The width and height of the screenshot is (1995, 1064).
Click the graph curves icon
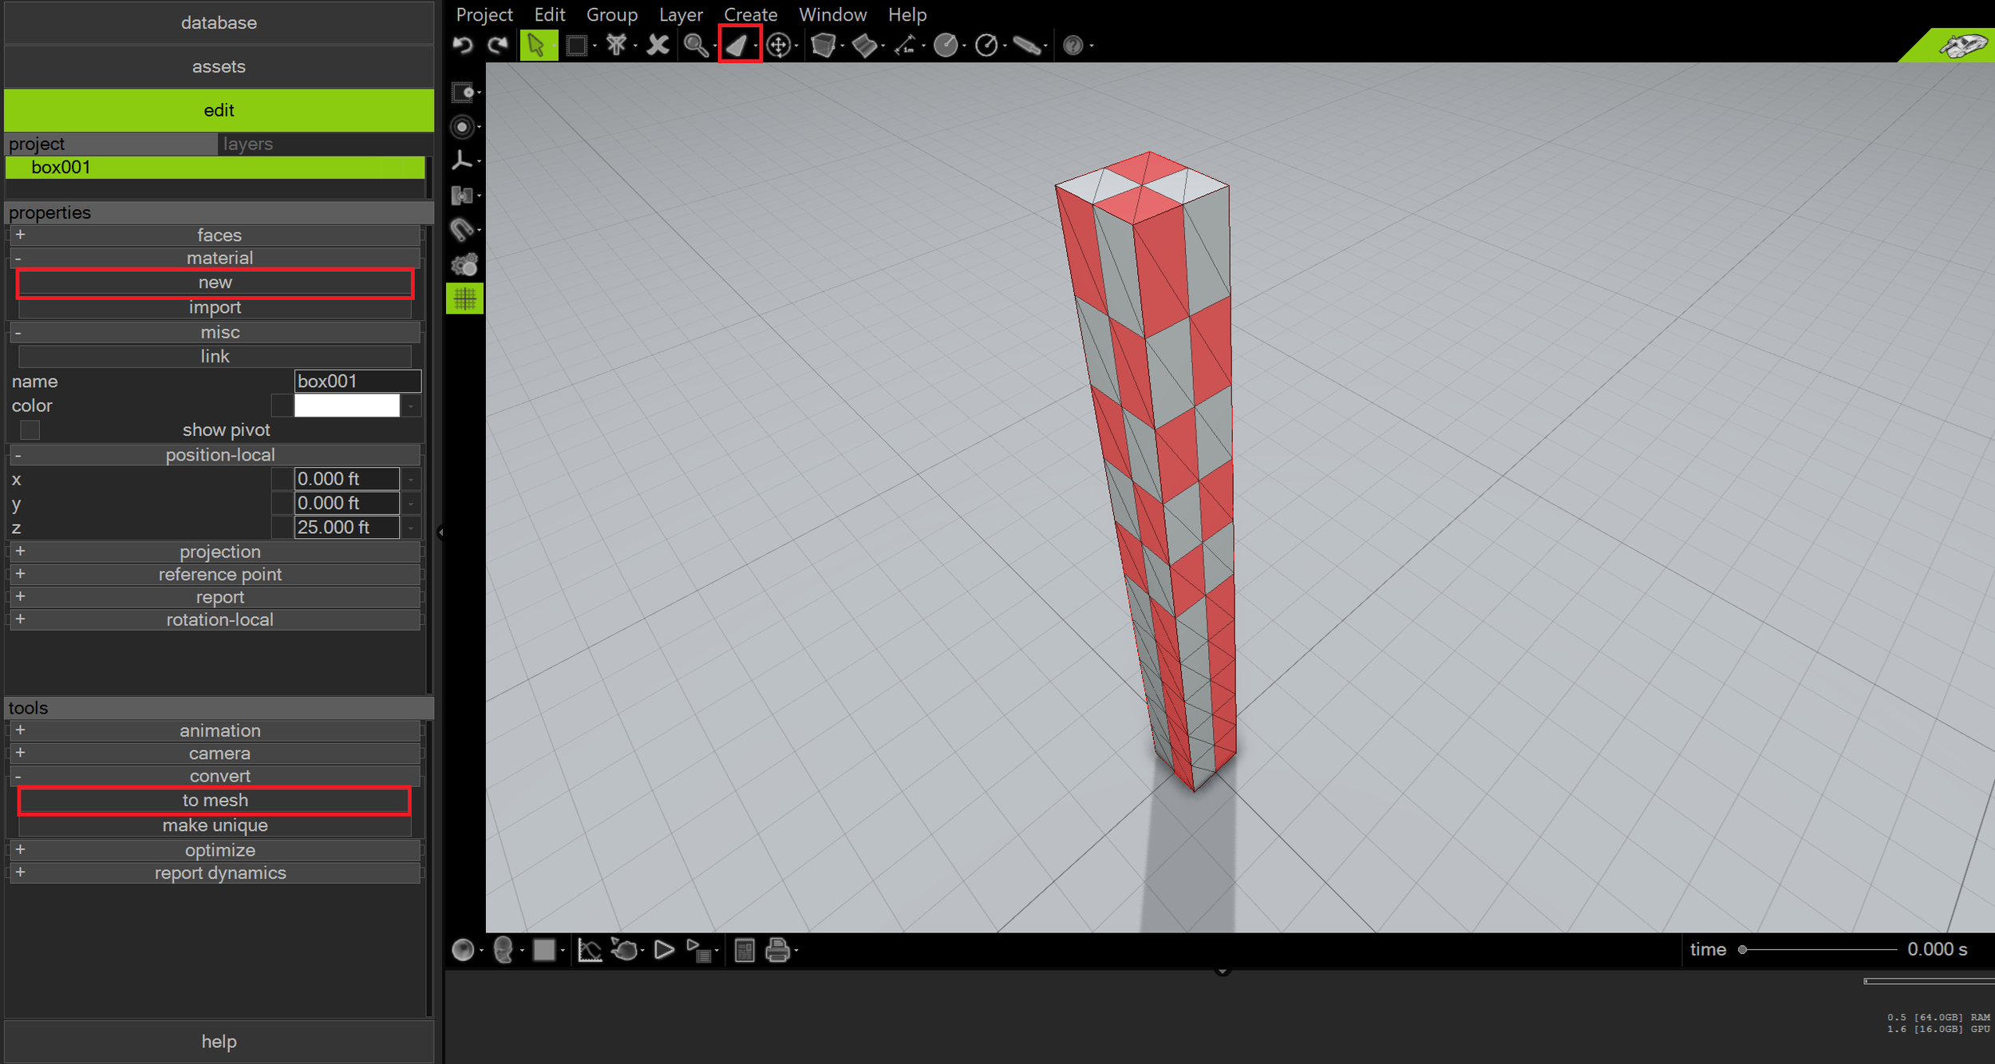point(589,950)
